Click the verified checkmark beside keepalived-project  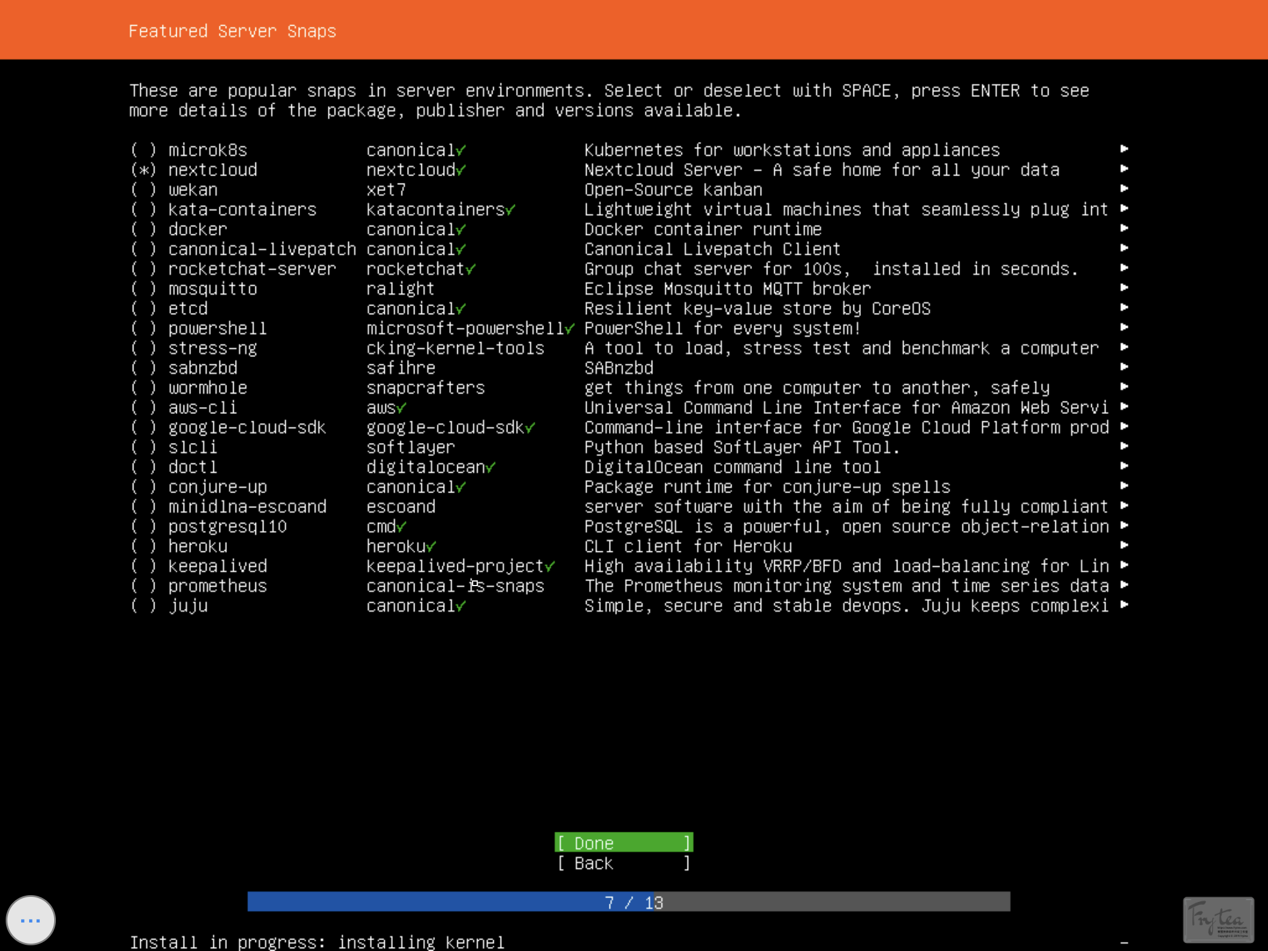[x=550, y=567]
